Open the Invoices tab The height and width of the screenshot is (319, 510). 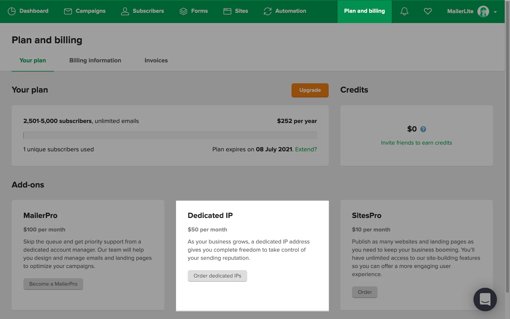click(156, 60)
